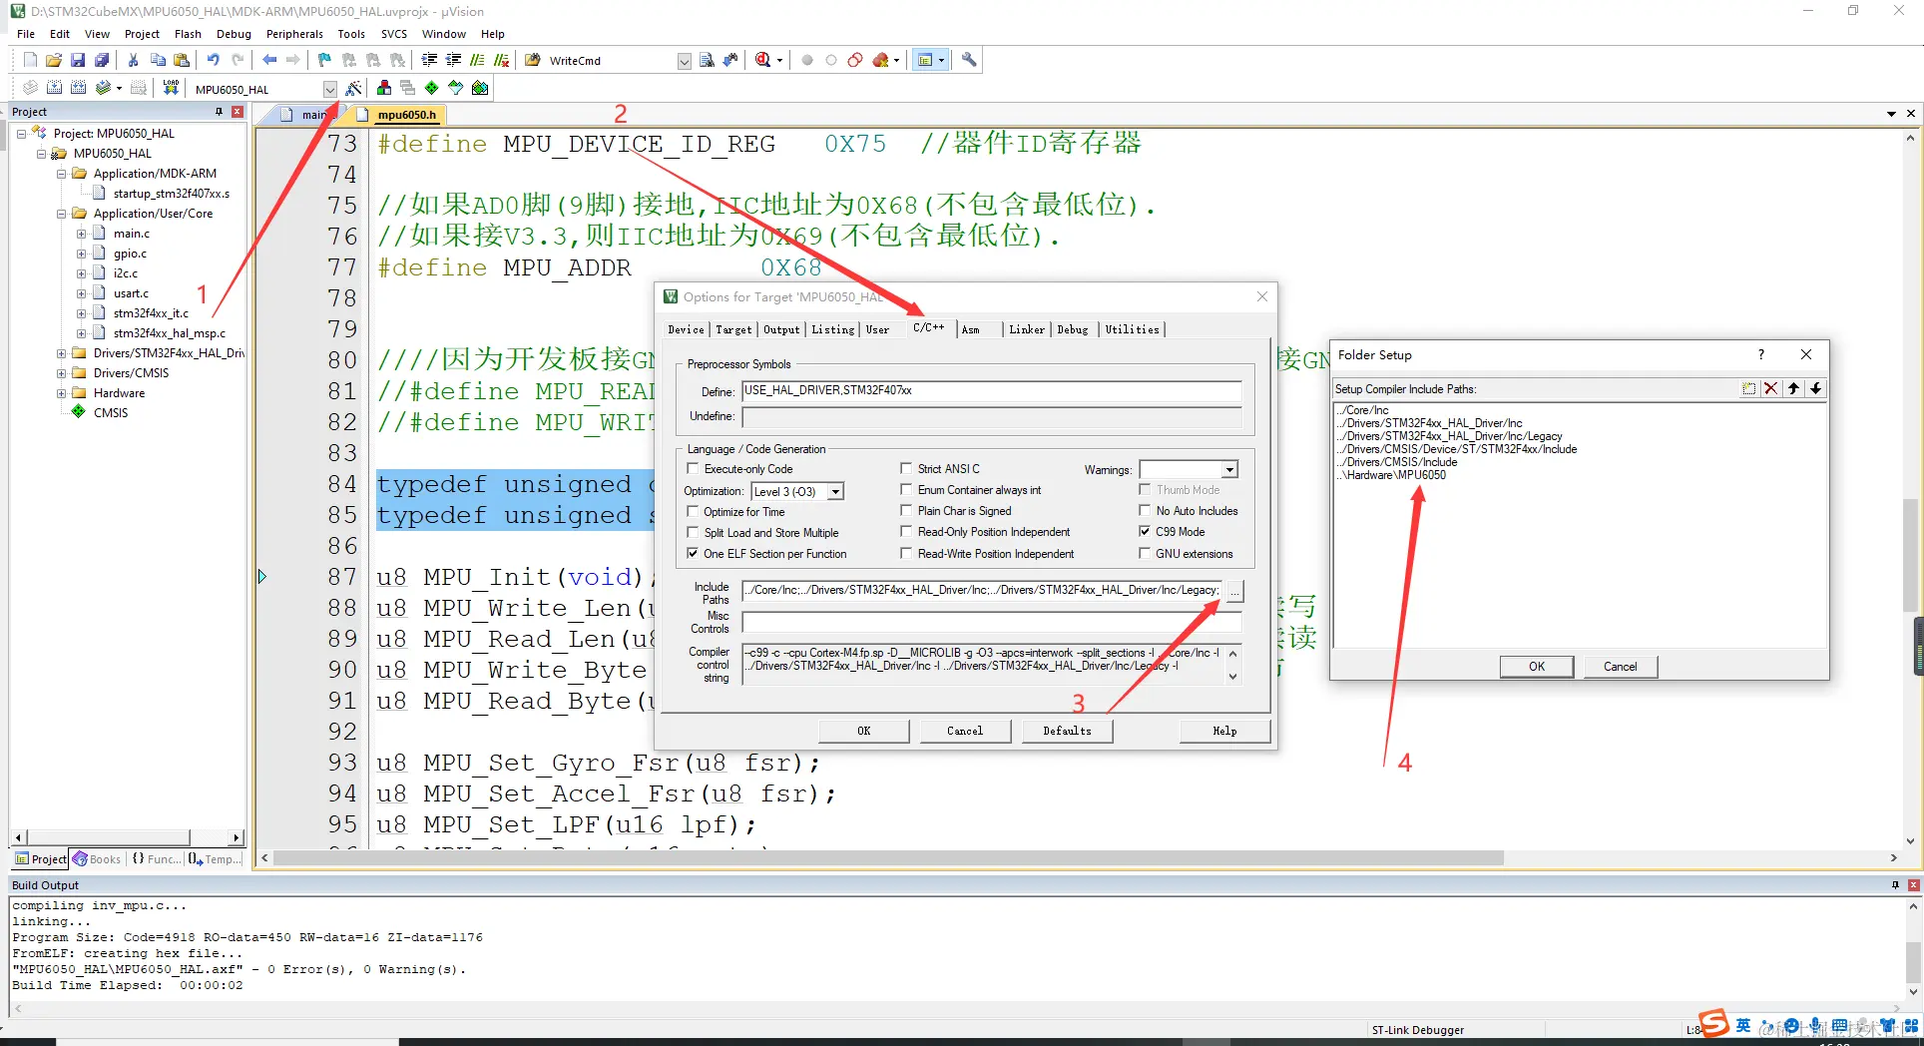1924x1046 pixels.
Task: Click the indent selection icon
Action: [429, 60]
